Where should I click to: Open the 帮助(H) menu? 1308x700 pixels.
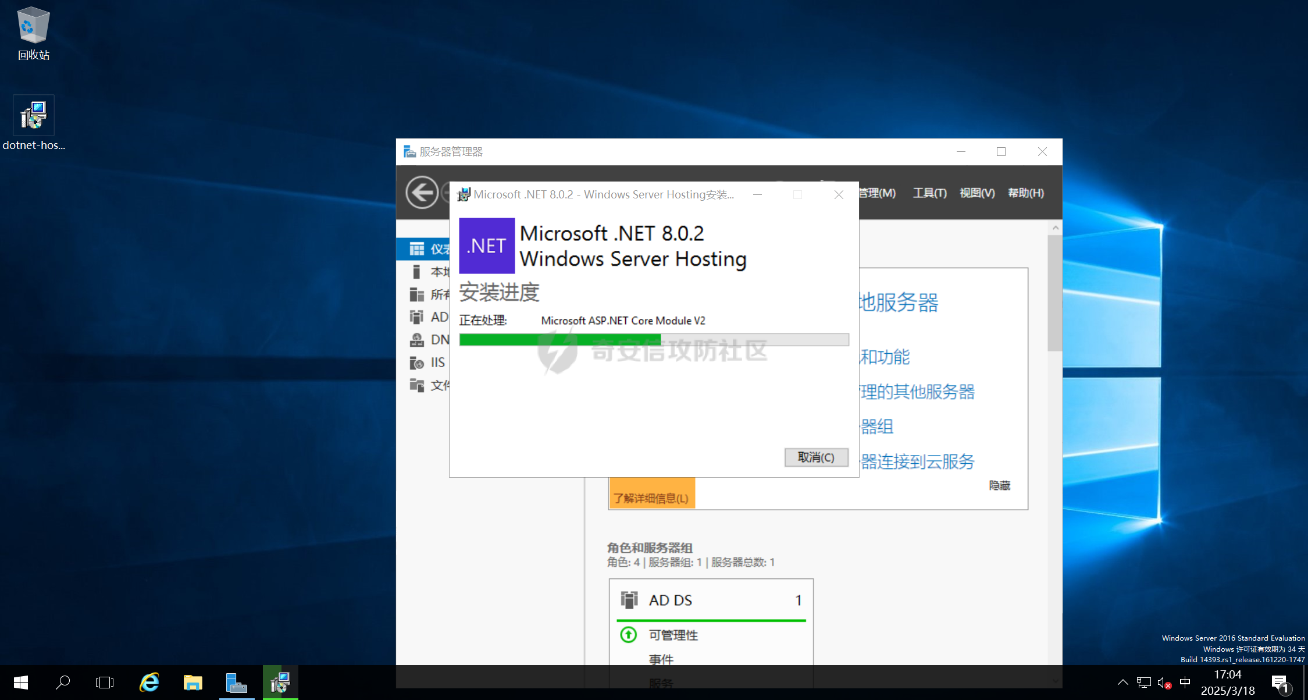pyautogui.click(x=1026, y=193)
